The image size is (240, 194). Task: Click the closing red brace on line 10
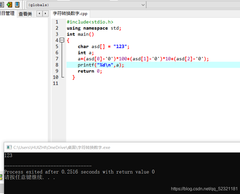74,77
